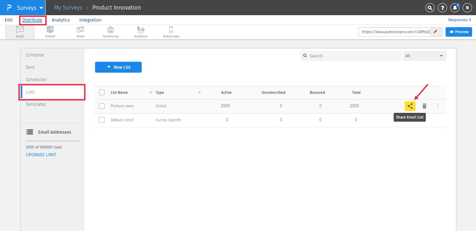Select the Mobile App distribution icon

tap(171, 32)
